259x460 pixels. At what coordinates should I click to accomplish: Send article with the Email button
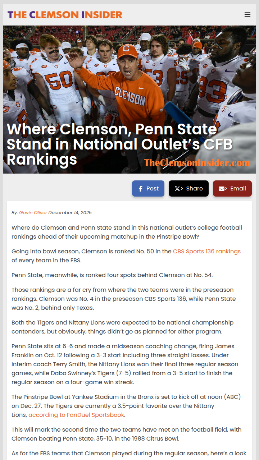(232, 189)
